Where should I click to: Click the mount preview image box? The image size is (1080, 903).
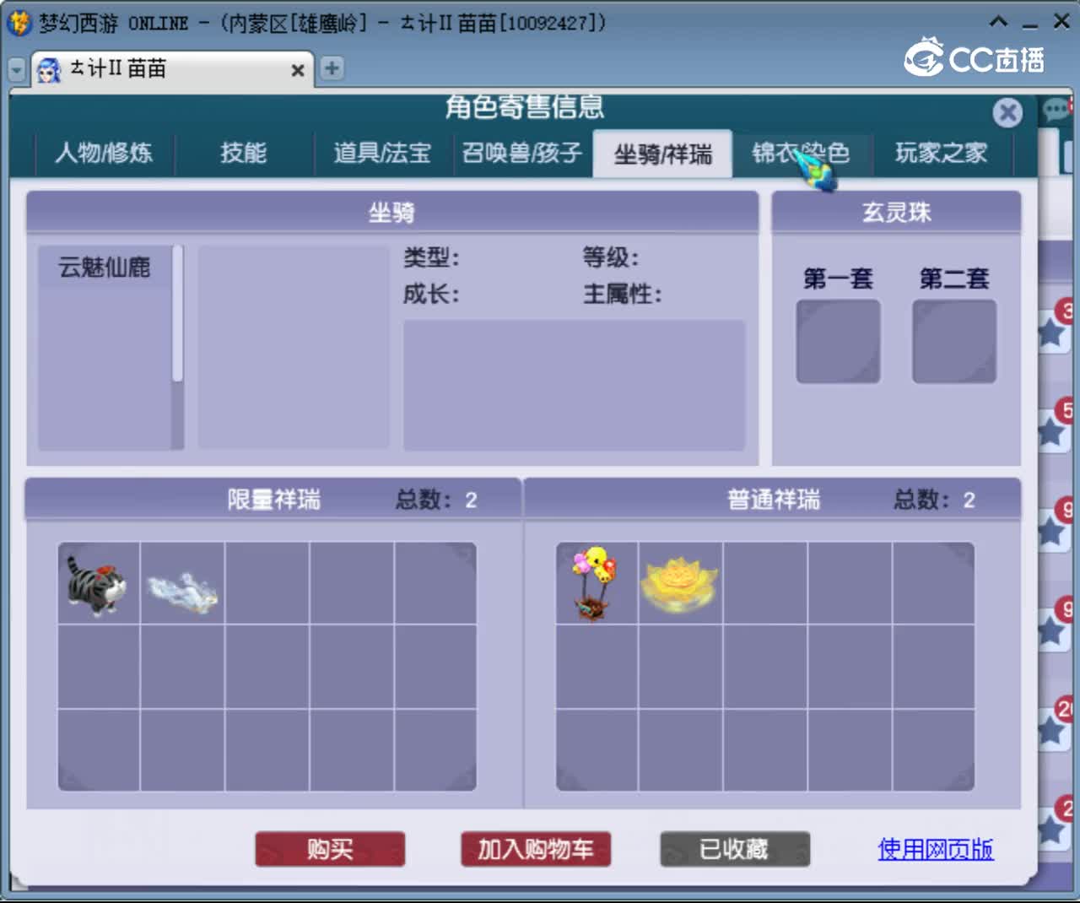point(294,347)
